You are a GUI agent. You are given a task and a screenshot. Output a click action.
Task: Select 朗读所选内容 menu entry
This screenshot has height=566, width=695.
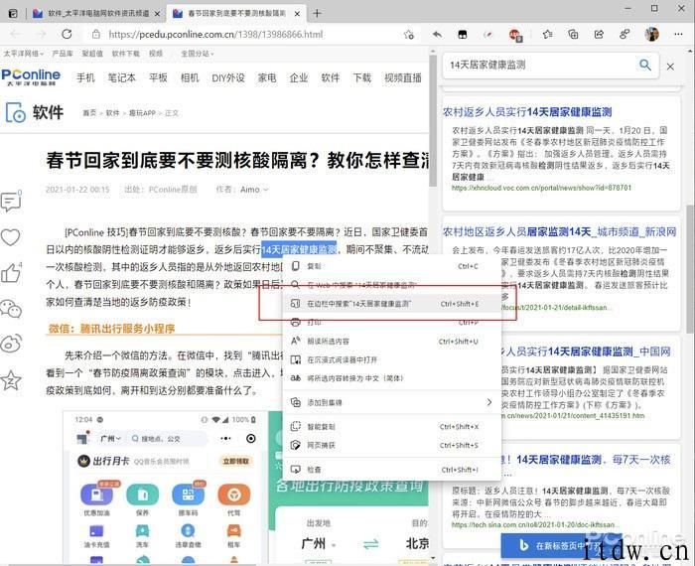pos(392,342)
